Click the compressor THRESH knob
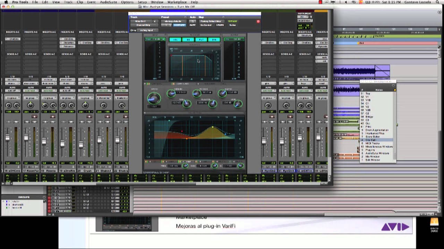The image size is (444, 249). [x=171, y=93]
